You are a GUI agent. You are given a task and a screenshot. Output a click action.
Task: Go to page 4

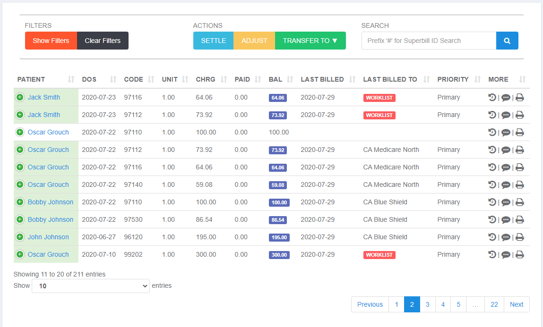tap(443, 304)
